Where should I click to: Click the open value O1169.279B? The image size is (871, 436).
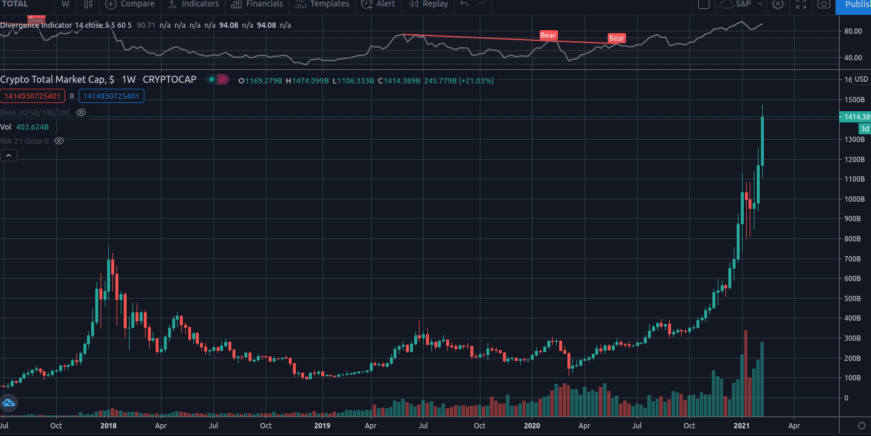click(260, 80)
